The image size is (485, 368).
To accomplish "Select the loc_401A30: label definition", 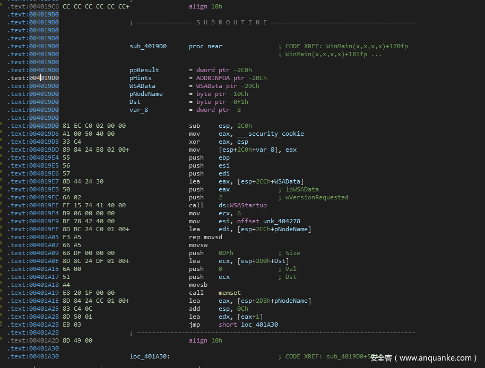I will point(150,356).
